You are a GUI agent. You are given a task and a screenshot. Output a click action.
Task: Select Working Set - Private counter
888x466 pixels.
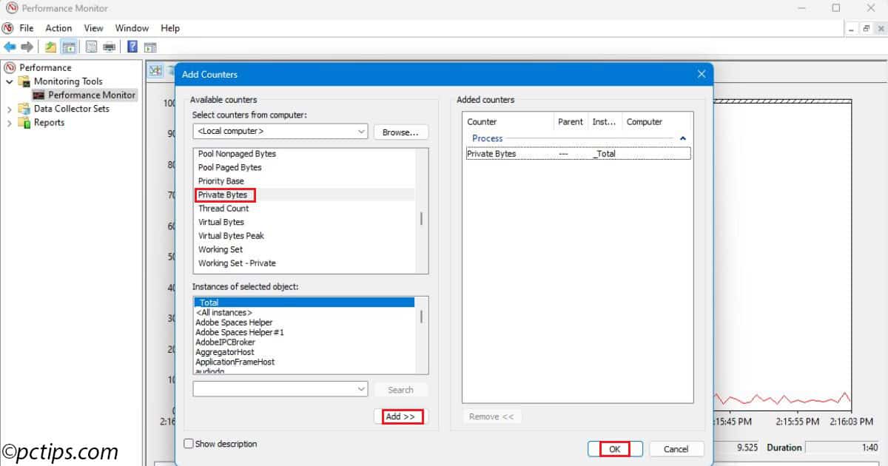point(237,263)
